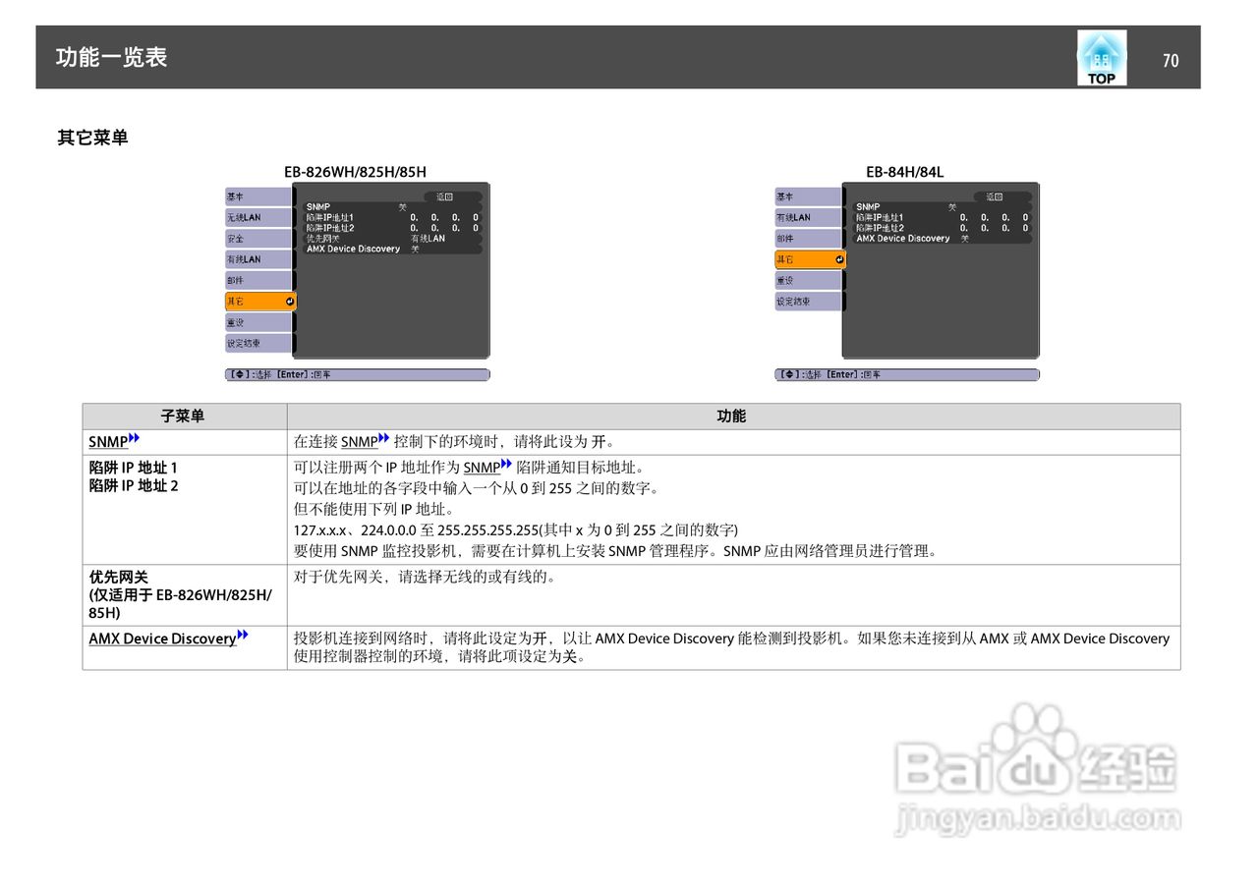
Task: Select 基本 tab in EB-84H/84L menu
Action: coord(808,196)
